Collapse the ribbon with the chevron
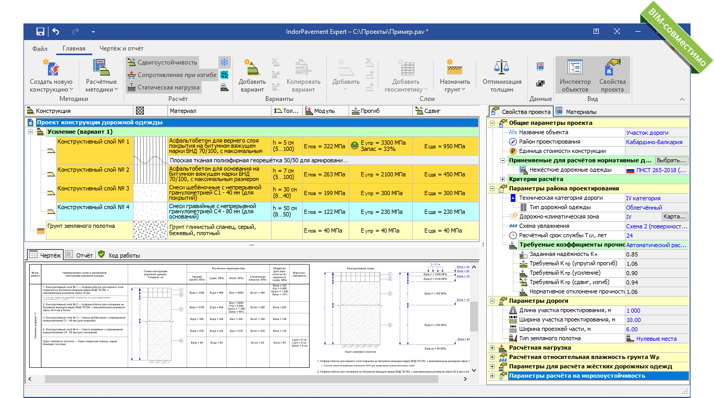 point(682,99)
